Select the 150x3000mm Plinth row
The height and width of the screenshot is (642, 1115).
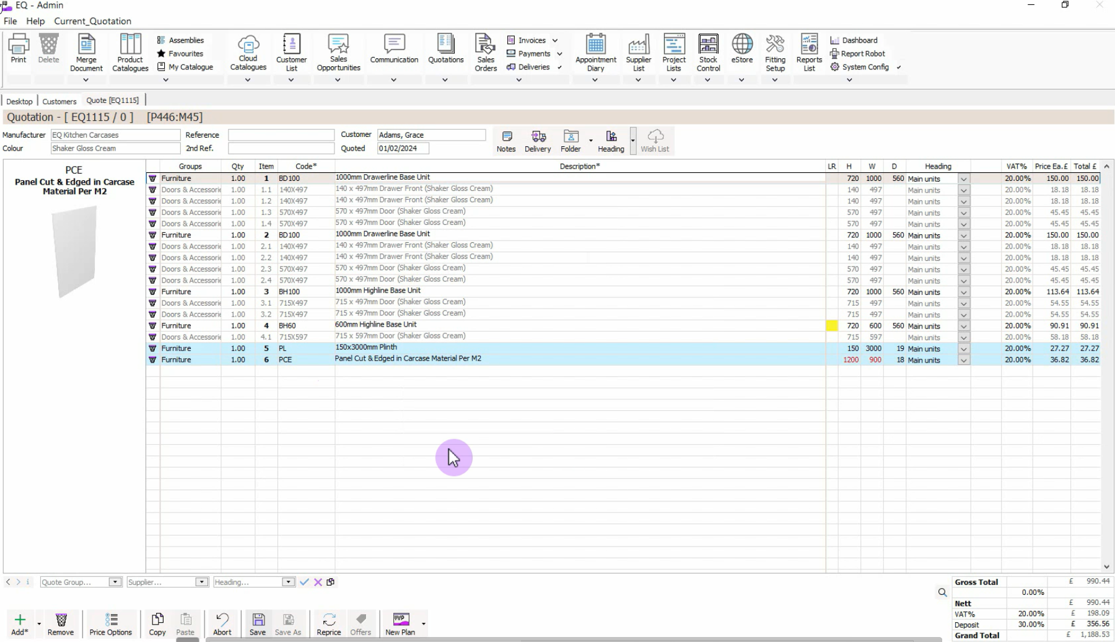click(x=623, y=348)
